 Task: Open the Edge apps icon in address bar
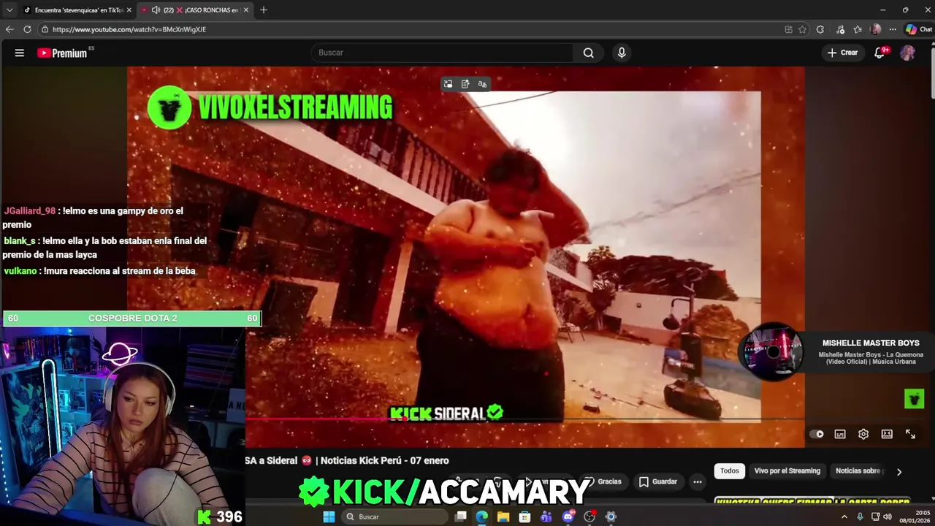click(788, 29)
